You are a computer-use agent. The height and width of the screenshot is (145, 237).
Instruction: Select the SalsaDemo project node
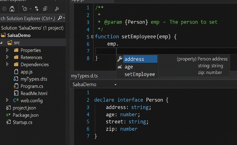(x=19, y=35)
